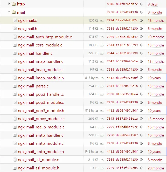Collapse the mail folder arrow
This screenshot has width=167, height=172.
tap(10, 12)
